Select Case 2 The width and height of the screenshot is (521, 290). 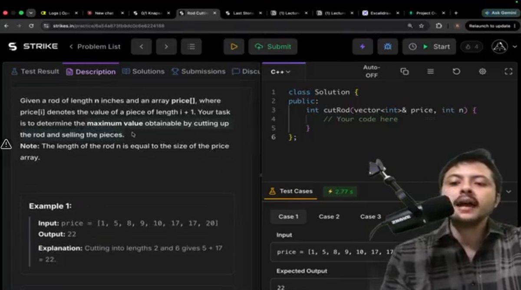click(329, 216)
